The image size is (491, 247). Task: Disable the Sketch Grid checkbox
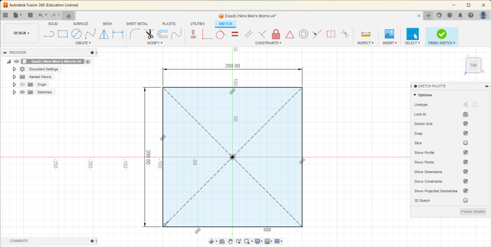point(465,124)
